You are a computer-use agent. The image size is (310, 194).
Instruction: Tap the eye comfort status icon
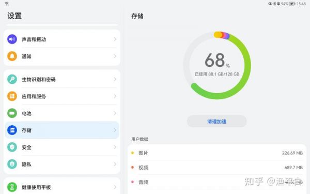coord(270,4)
